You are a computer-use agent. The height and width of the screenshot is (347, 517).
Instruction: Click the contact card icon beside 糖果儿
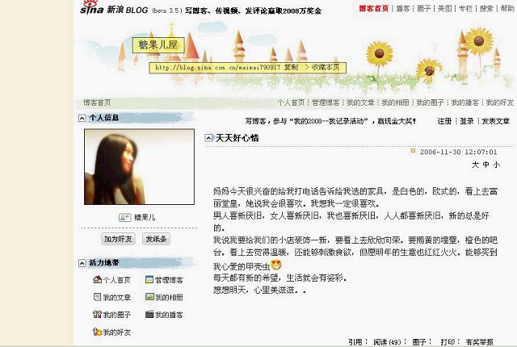tap(124, 217)
